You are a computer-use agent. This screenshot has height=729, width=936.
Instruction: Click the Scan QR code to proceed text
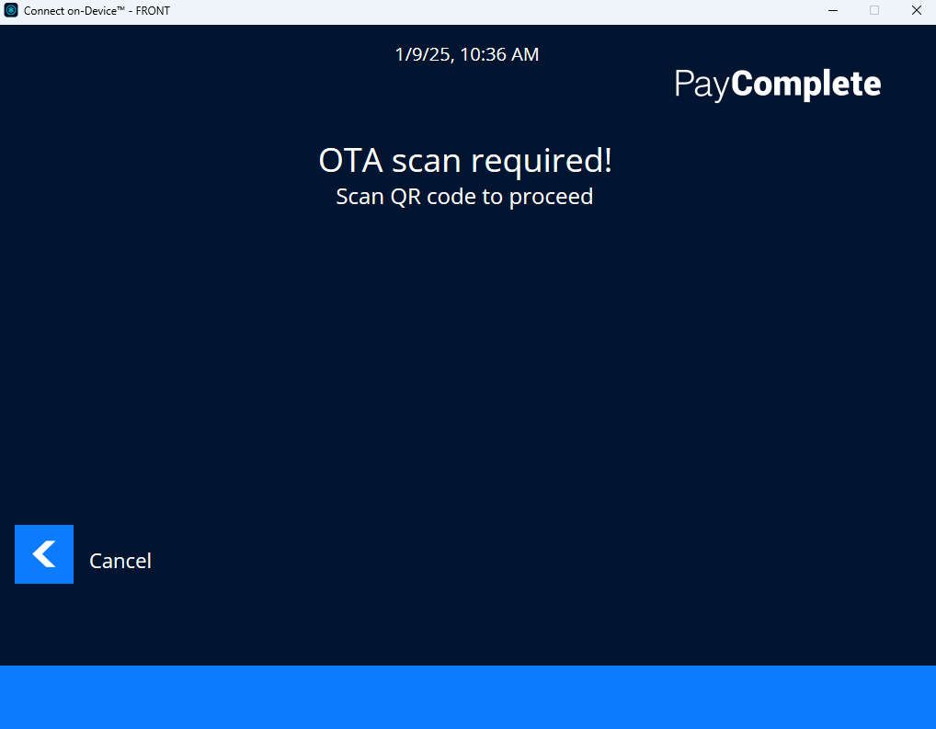pos(464,196)
